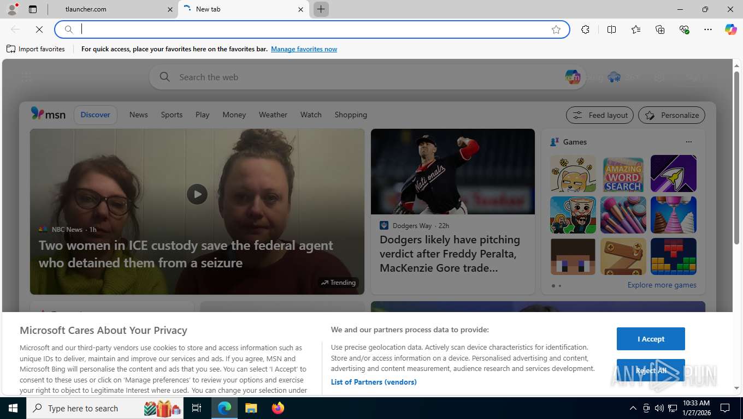Image resolution: width=743 pixels, height=419 pixels.
Task: Stop loading the page button
Action: (x=39, y=29)
